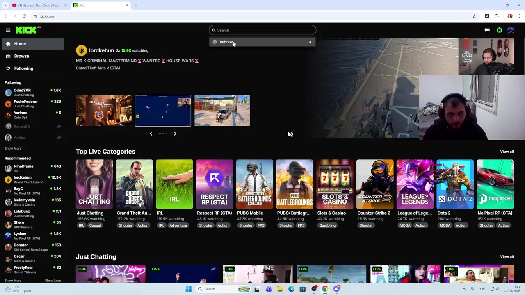Click FPS tag under PUBG: Battlegrounds
525x295 pixels.
coord(301,225)
